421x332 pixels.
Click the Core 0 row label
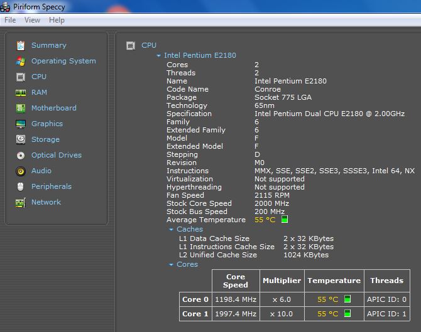pos(195,299)
